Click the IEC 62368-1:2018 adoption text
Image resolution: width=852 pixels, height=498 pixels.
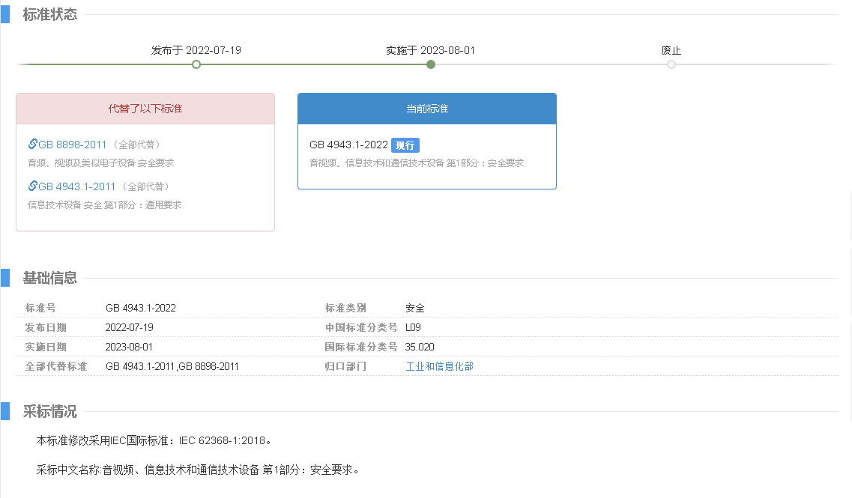pos(223,440)
